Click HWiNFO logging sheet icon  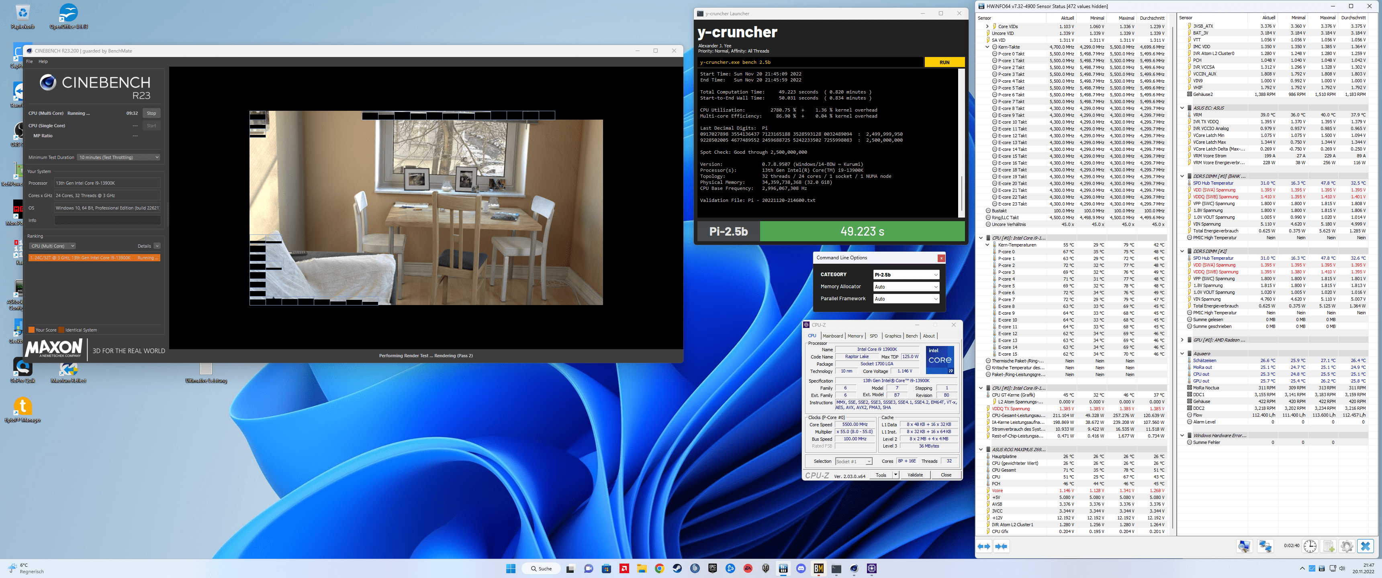point(1329,546)
